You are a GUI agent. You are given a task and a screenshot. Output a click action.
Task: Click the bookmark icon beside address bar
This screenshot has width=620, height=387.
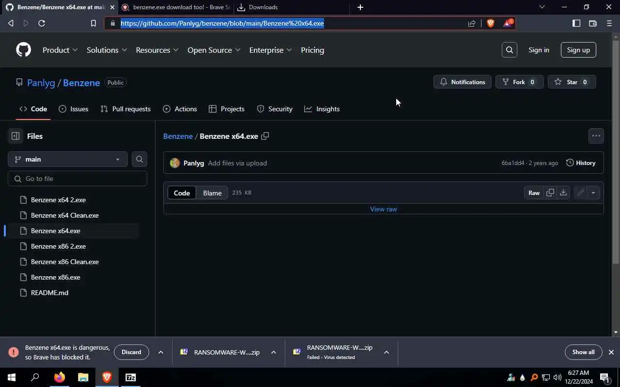pos(93,23)
